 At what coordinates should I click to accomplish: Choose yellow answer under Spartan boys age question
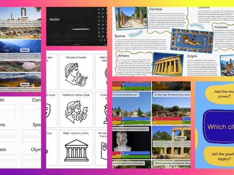[x=167, y=123]
